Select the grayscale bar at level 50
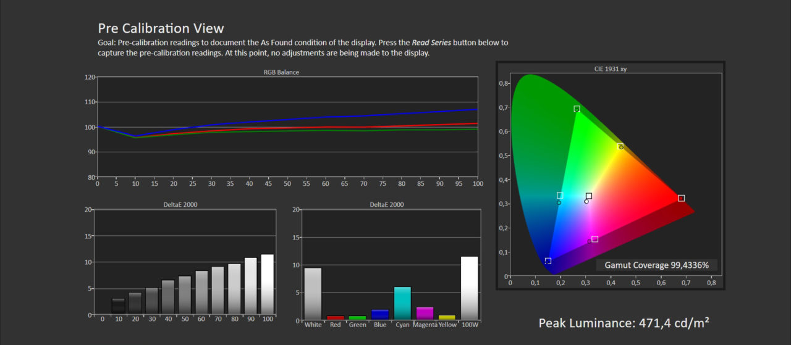 pyautogui.click(x=185, y=295)
